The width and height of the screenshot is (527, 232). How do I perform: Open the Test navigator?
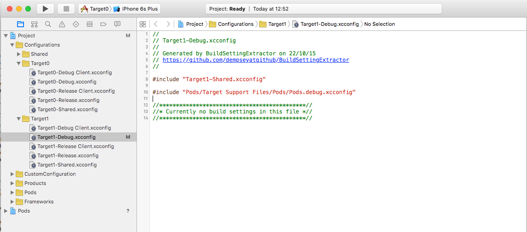76,24
